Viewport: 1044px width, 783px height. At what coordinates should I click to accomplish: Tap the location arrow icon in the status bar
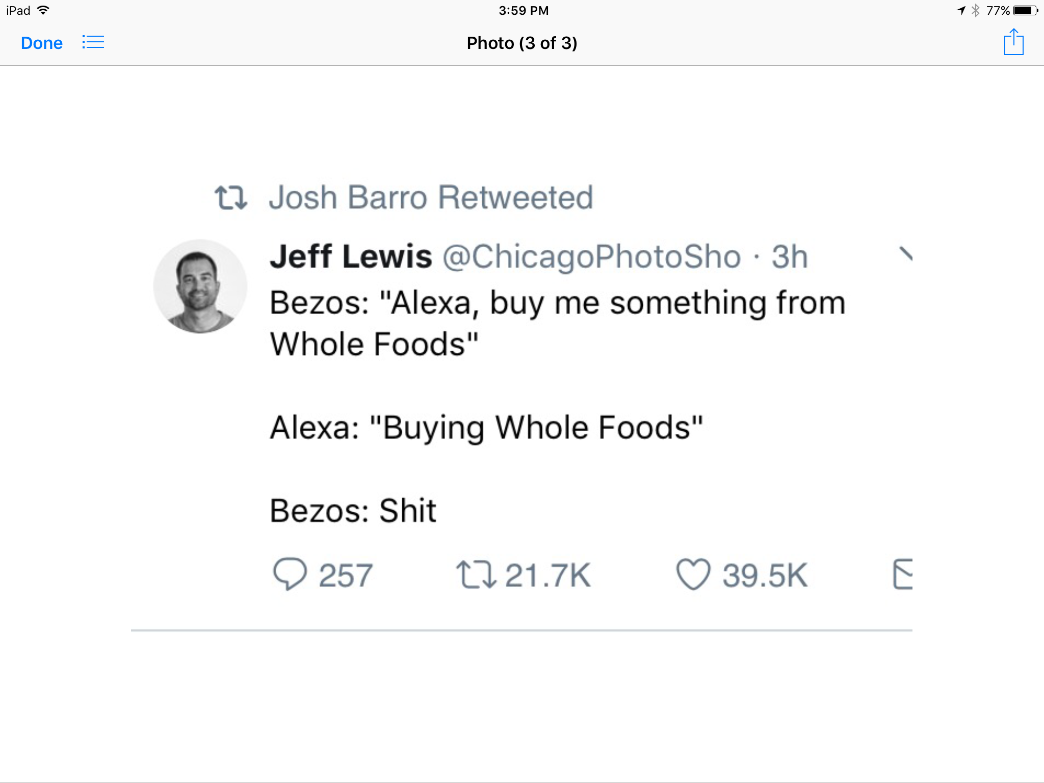pyautogui.click(x=960, y=9)
